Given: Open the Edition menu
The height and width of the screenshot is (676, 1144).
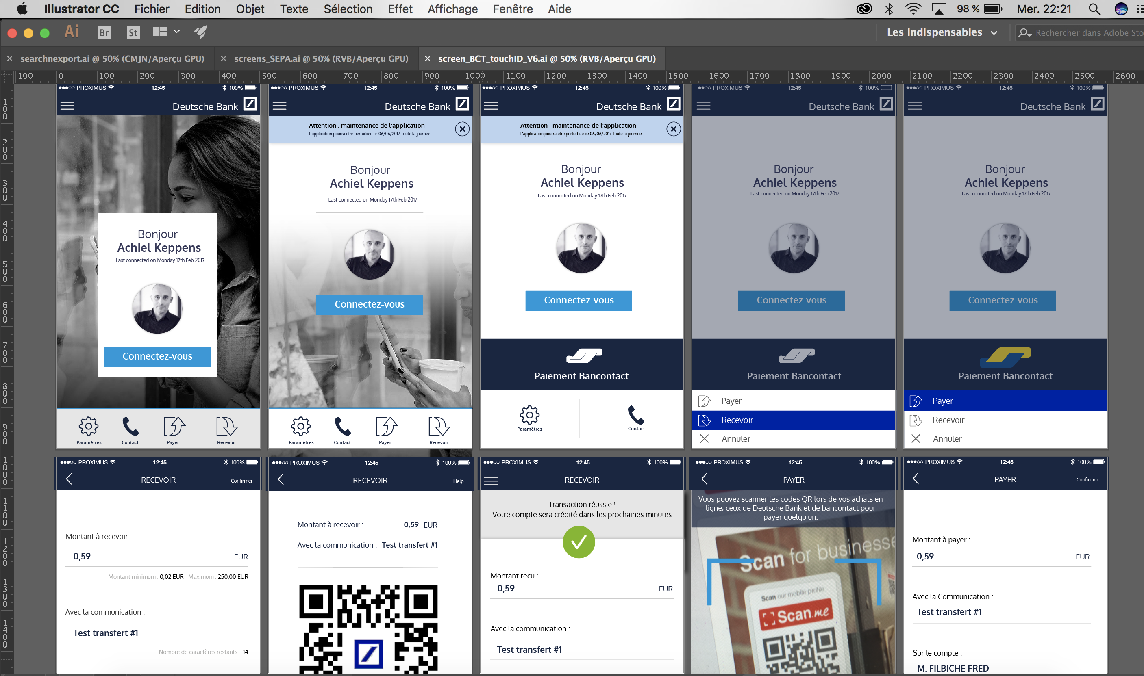Looking at the screenshot, I should pyautogui.click(x=202, y=9).
